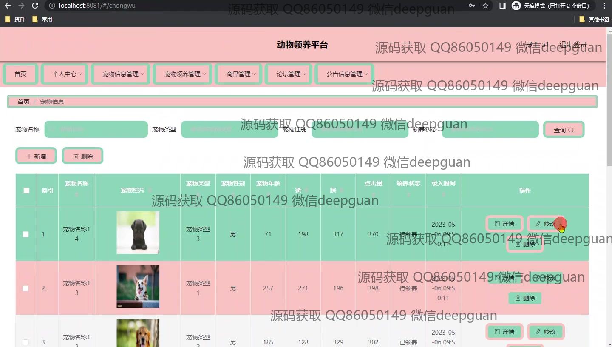
Task: Click the vertical page scrollbar
Action: coord(609,102)
